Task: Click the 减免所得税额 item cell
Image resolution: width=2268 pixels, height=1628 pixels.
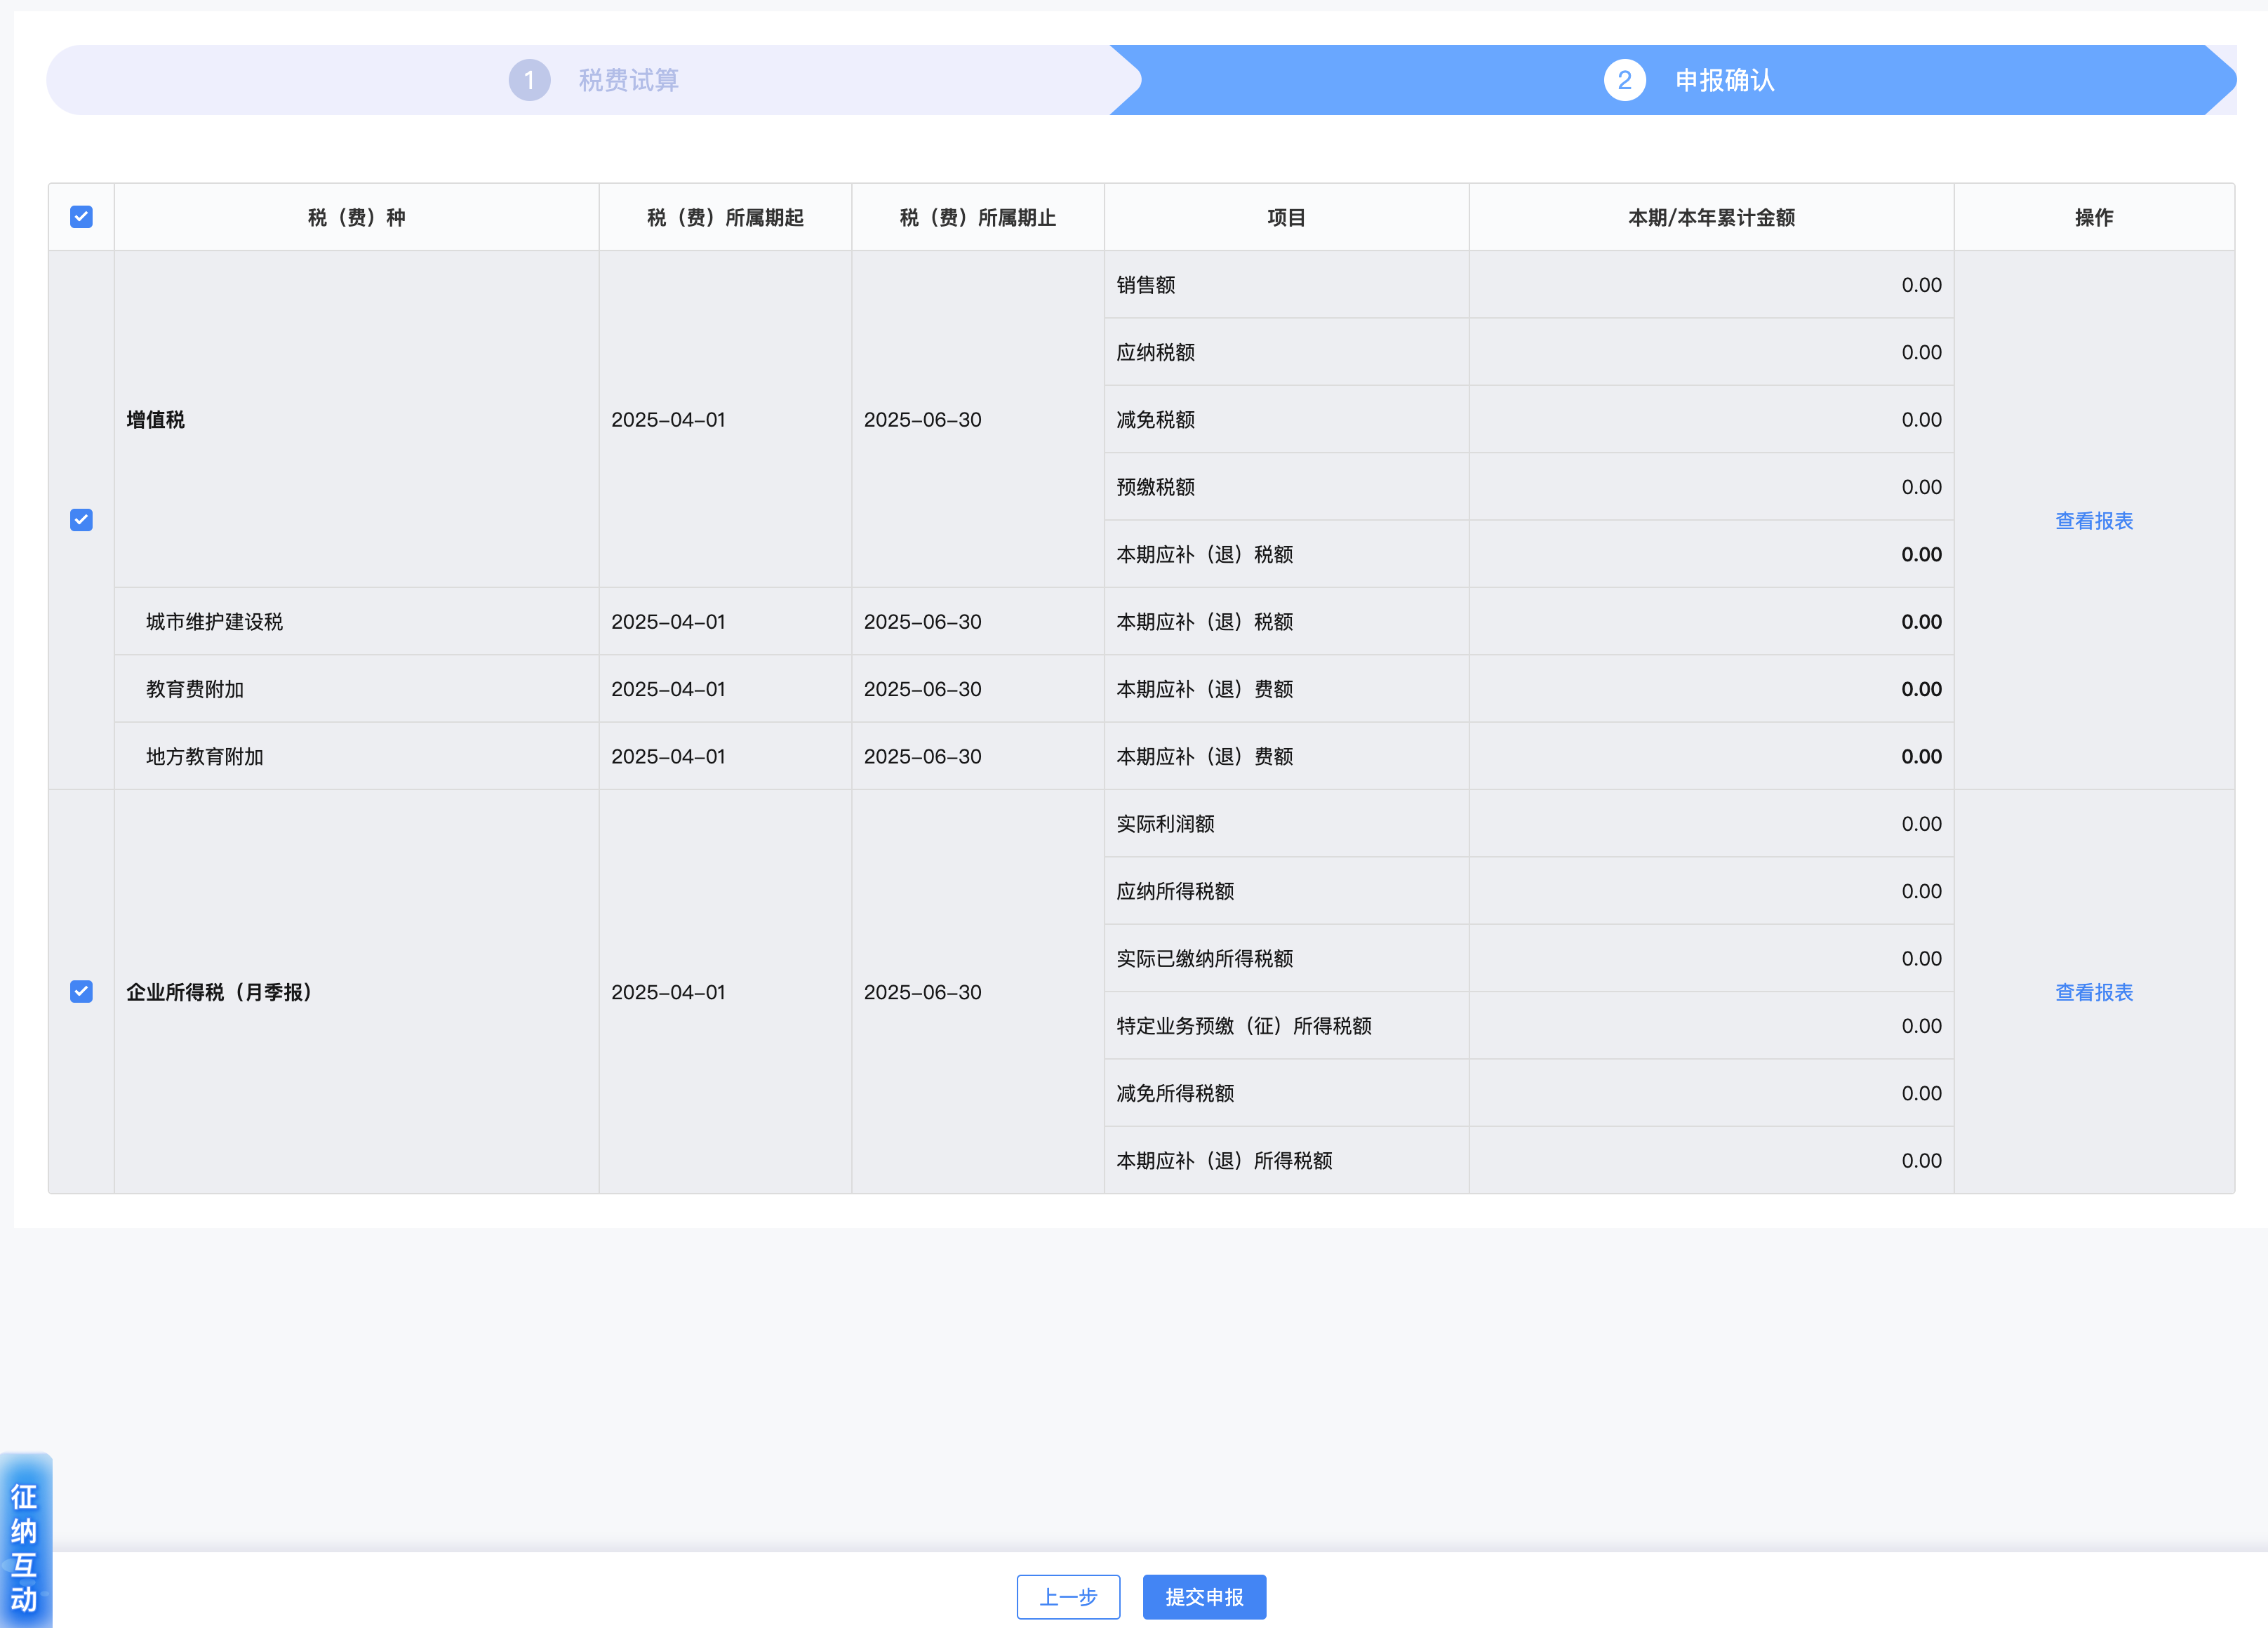Action: click(1286, 1092)
